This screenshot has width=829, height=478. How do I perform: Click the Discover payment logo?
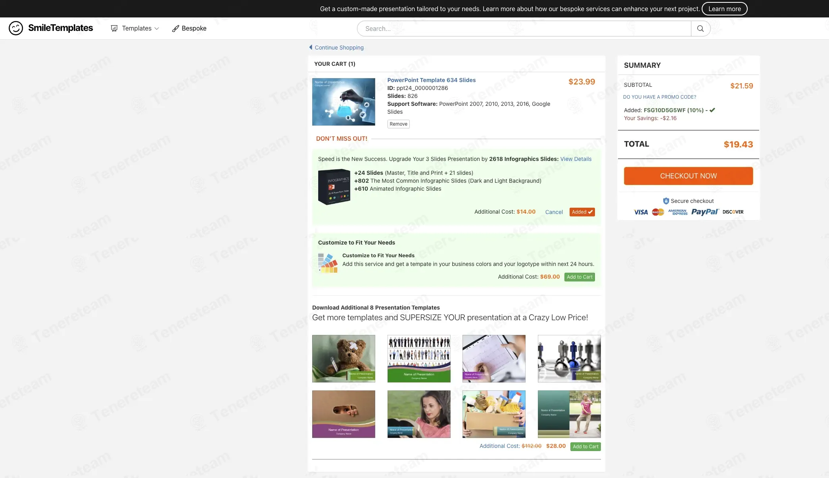733,212
